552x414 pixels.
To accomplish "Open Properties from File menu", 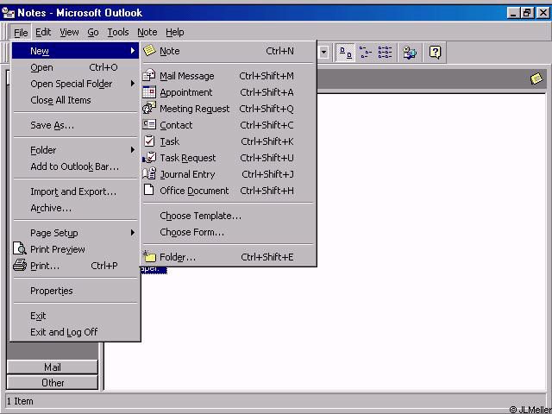I will (x=75, y=291).
